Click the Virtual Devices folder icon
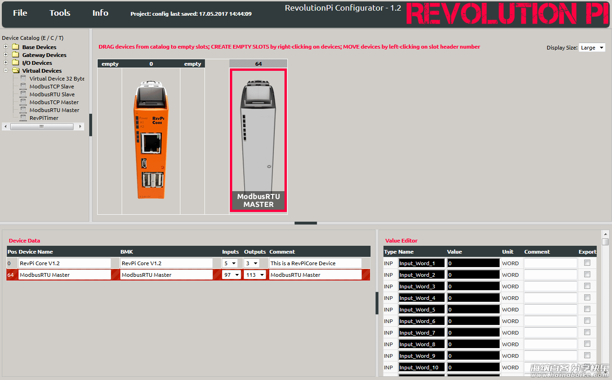612x380 pixels. (16, 70)
